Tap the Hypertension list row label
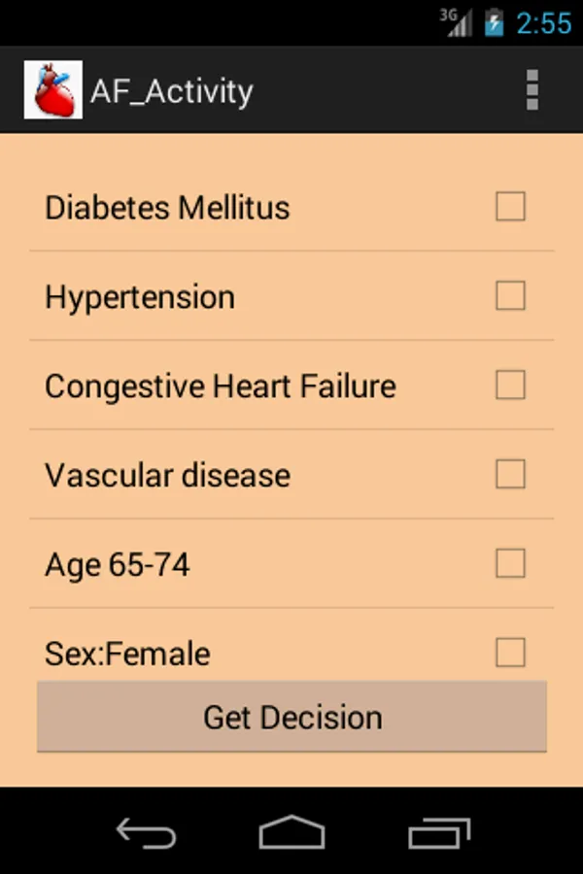 click(140, 297)
